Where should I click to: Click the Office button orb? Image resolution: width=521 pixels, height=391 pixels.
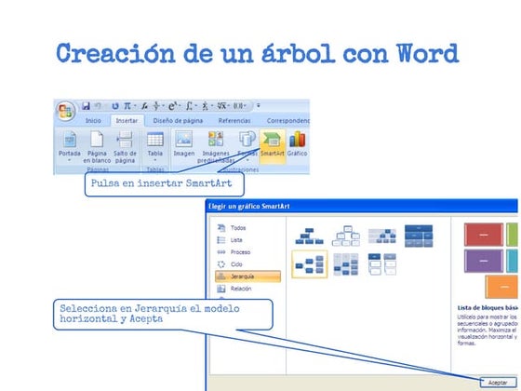(65, 111)
